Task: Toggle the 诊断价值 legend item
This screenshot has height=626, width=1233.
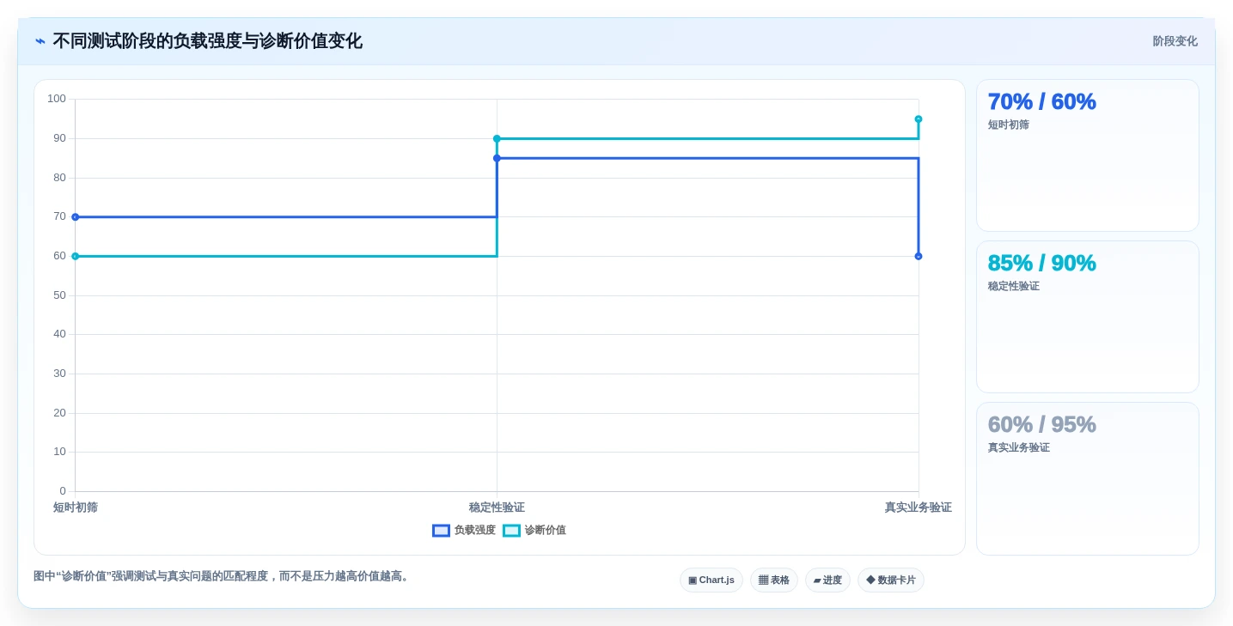Action: pyautogui.click(x=534, y=531)
